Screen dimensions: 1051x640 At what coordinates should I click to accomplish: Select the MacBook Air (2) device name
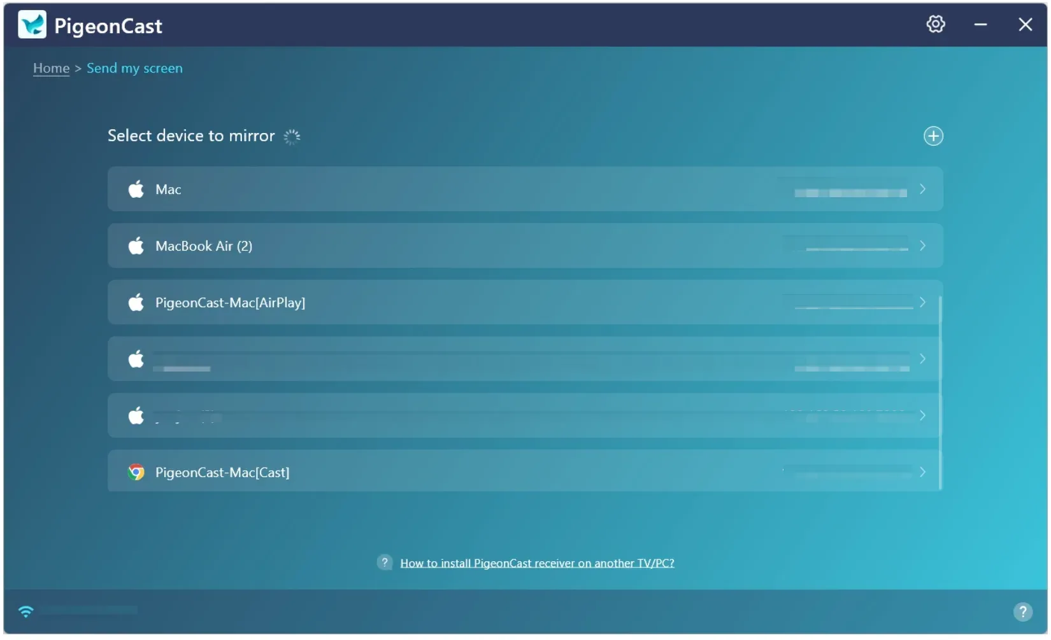coord(204,246)
